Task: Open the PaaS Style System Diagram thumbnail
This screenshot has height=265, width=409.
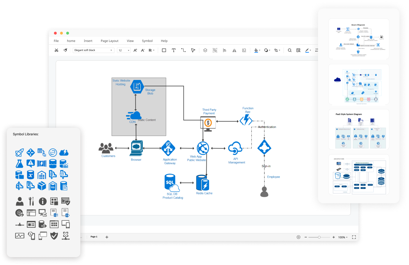Action: tap(359, 131)
